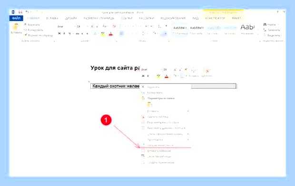Click the Save icon in quick access toolbar

click(x=20, y=12)
